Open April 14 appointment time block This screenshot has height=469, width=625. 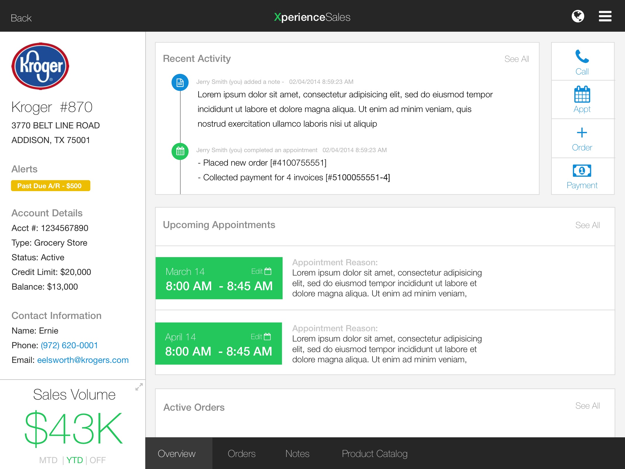(x=218, y=344)
